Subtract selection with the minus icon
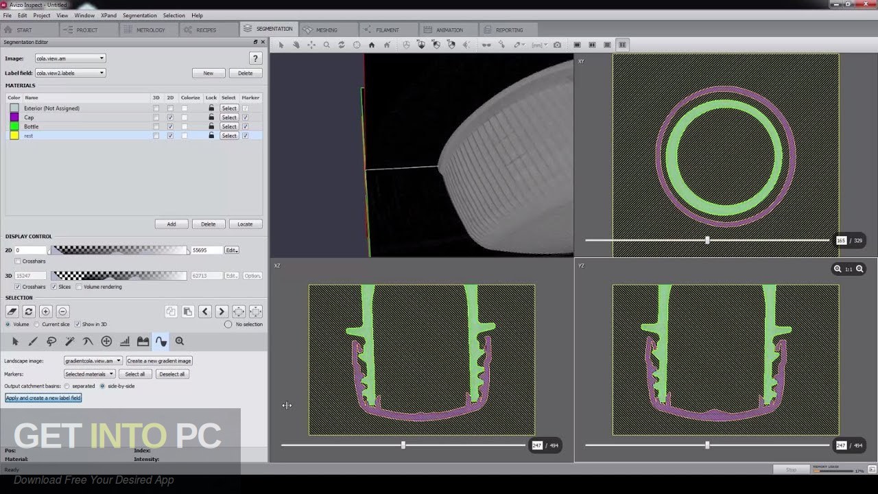878x494 pixels. click(x=62, y=311)
